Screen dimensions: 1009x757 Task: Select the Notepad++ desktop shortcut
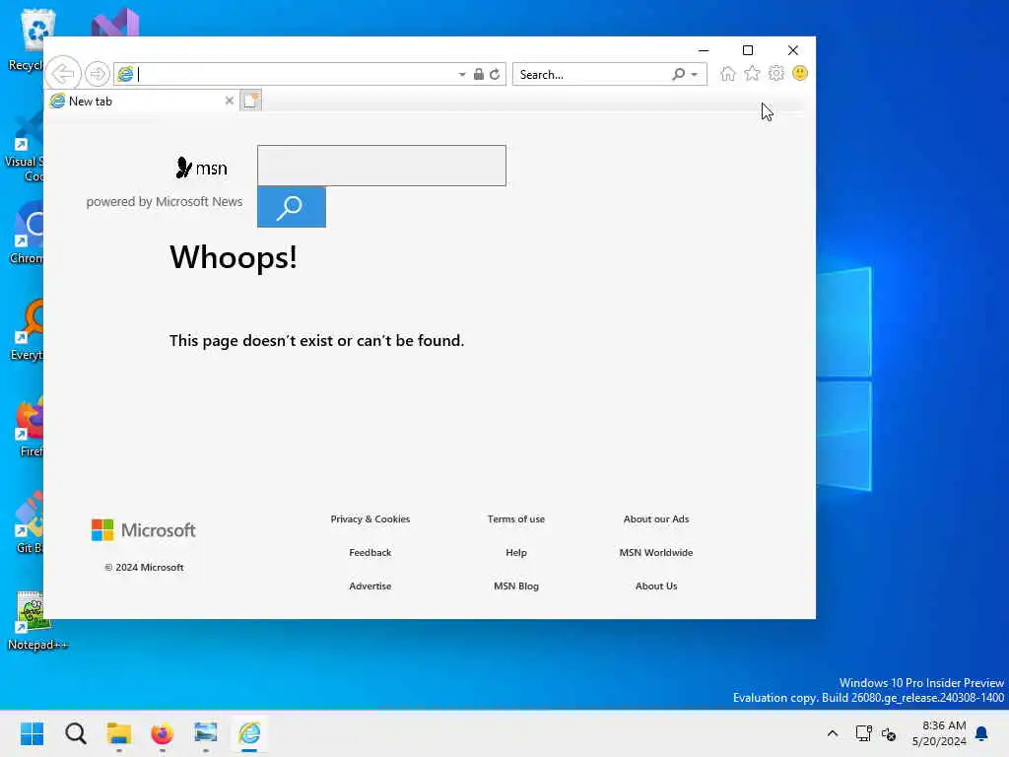35,621
